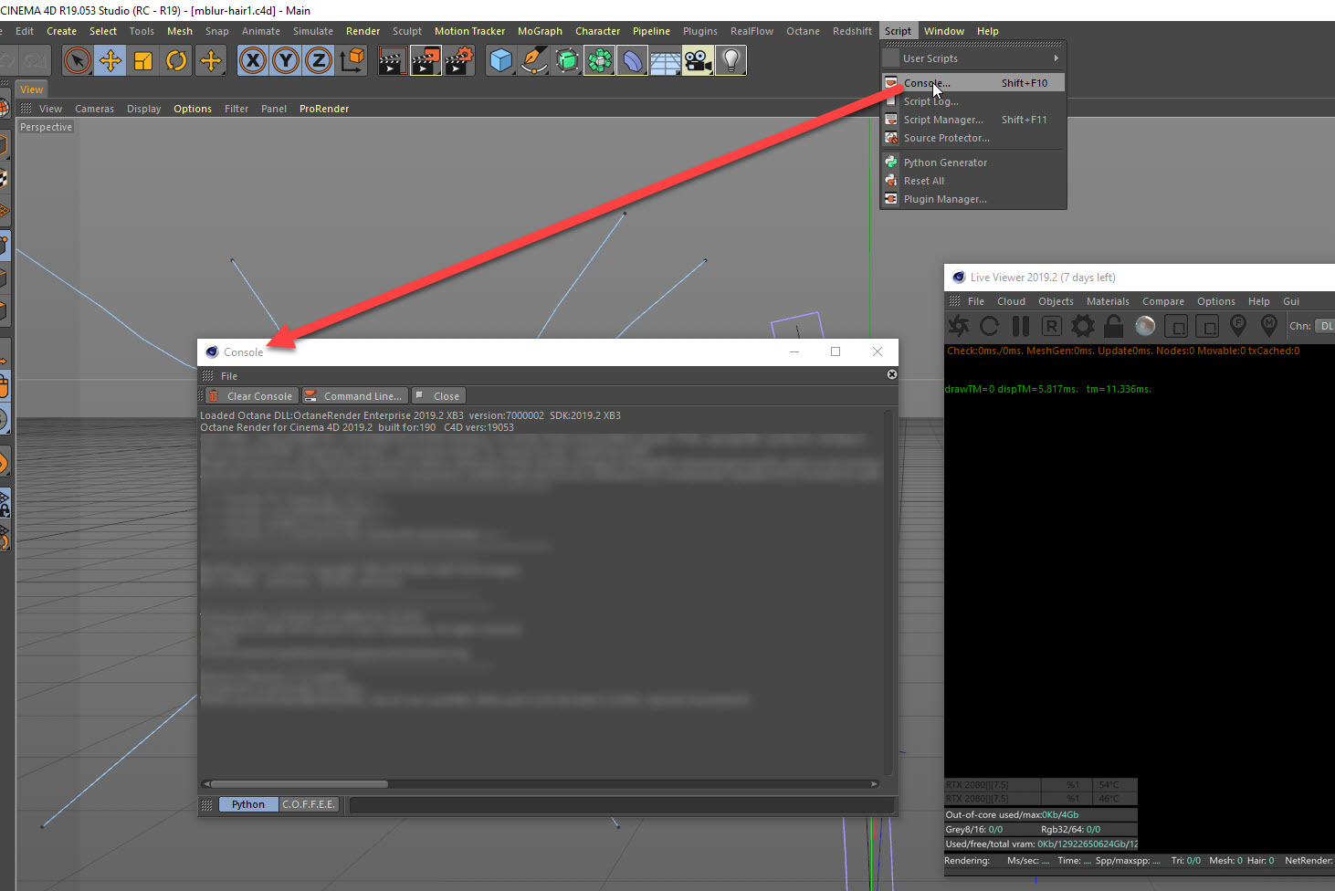Open the Display menu in the viewport
The height and width of the screenshot is (891, 1335).
[143, 109]
